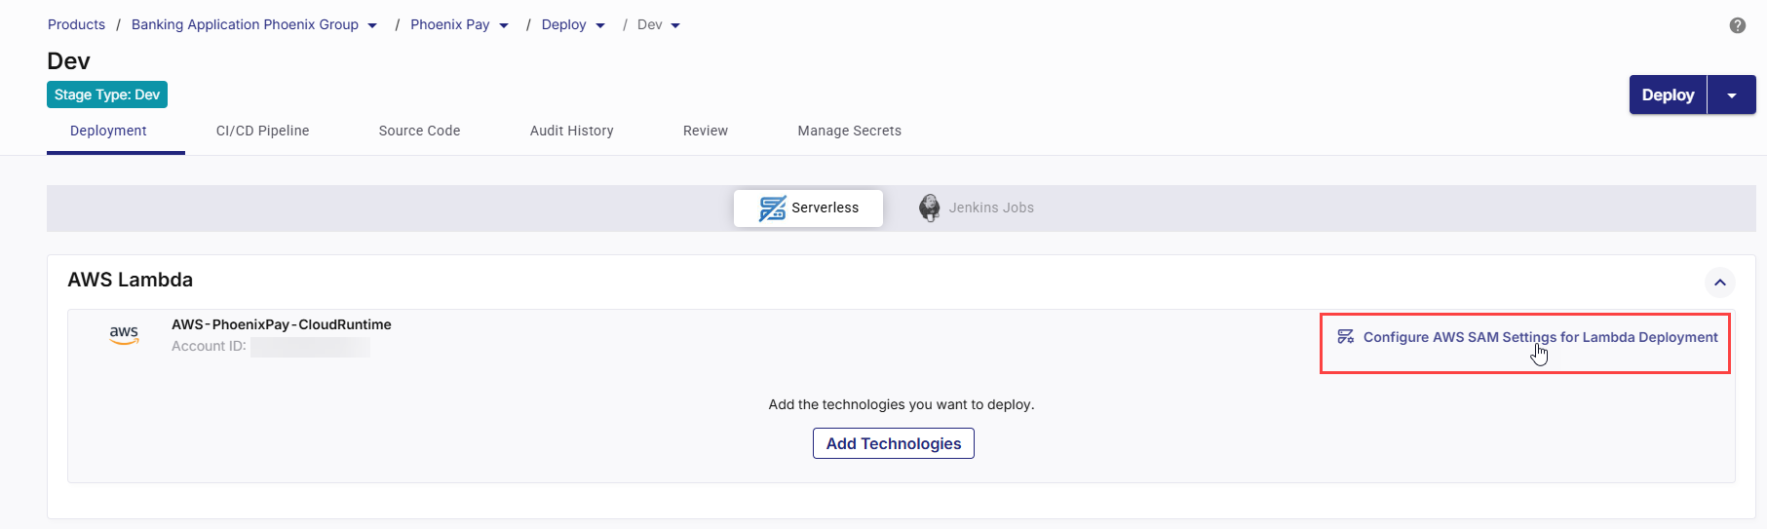Viewport: 1767px width, 529px height.
Task: Select the Jenkins Jobs option
Action: [x=977, y=208]
